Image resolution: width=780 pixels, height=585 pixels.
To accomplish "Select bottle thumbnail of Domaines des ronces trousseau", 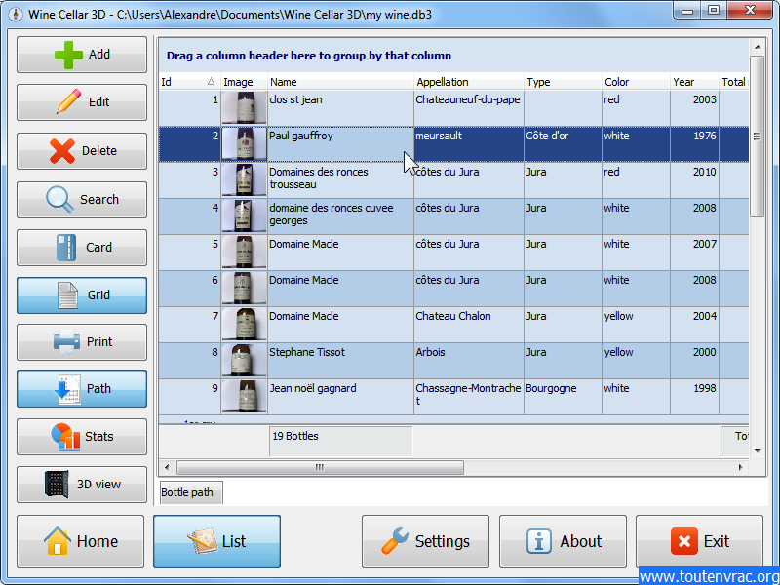I will point(244,179).
